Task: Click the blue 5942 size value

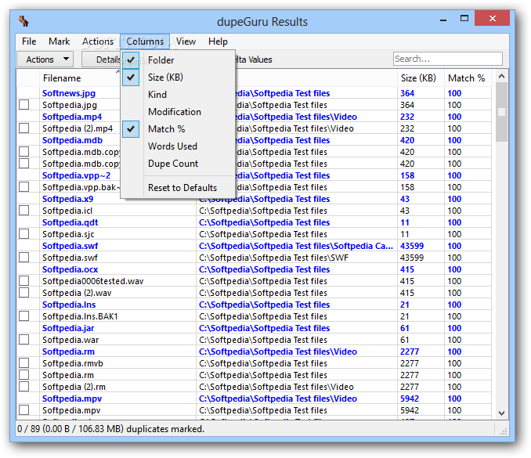Action: 410,398
